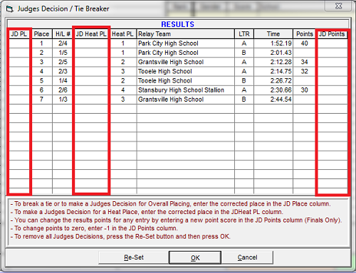Click the JD Heat PL column header
356x273 pixels.
point(91,34)
